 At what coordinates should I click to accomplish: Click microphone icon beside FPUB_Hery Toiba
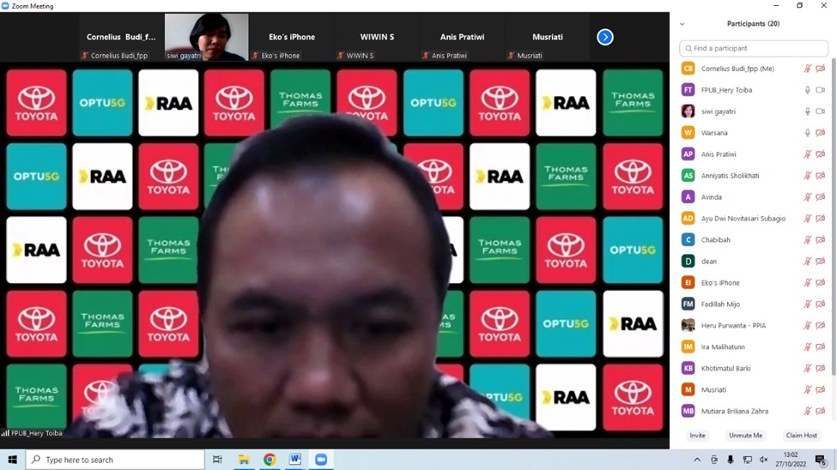[x=807, y=90]
